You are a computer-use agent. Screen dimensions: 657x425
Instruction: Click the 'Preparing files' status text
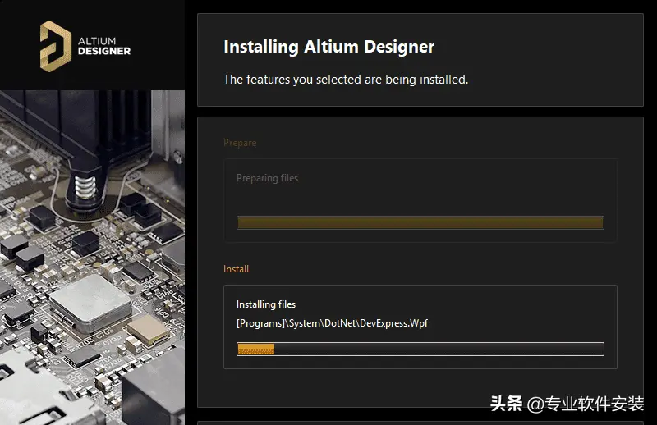coord(268,178)
